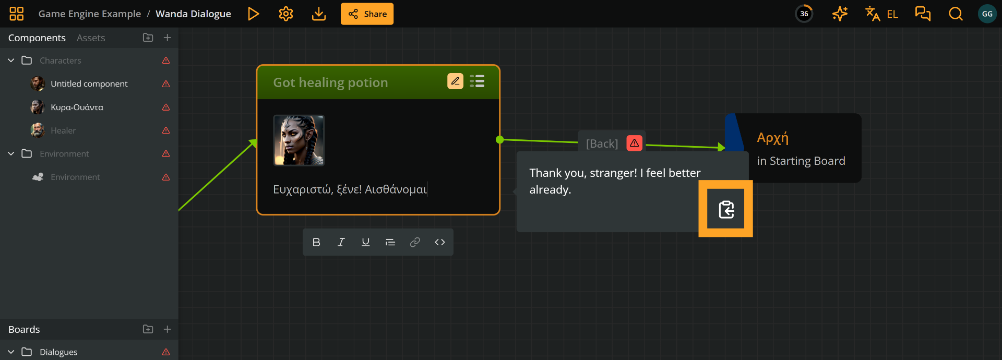Click the Share button
This screenshot has width=1002, height=360.
click(367, 14)
